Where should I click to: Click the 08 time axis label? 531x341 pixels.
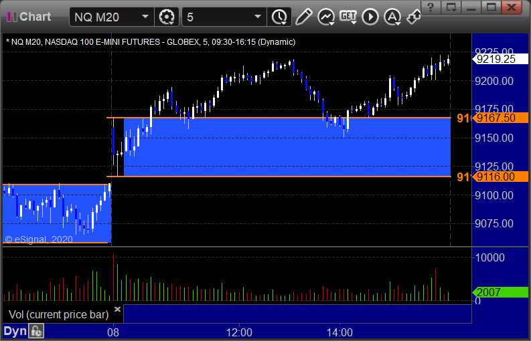(113, 332)
